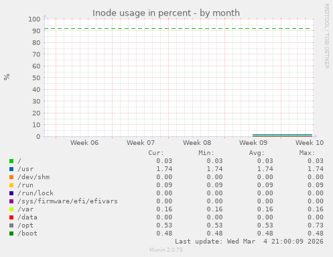Click the y-axis tick label 90
This screenshot has height=257, width=333.
(36, 31)
